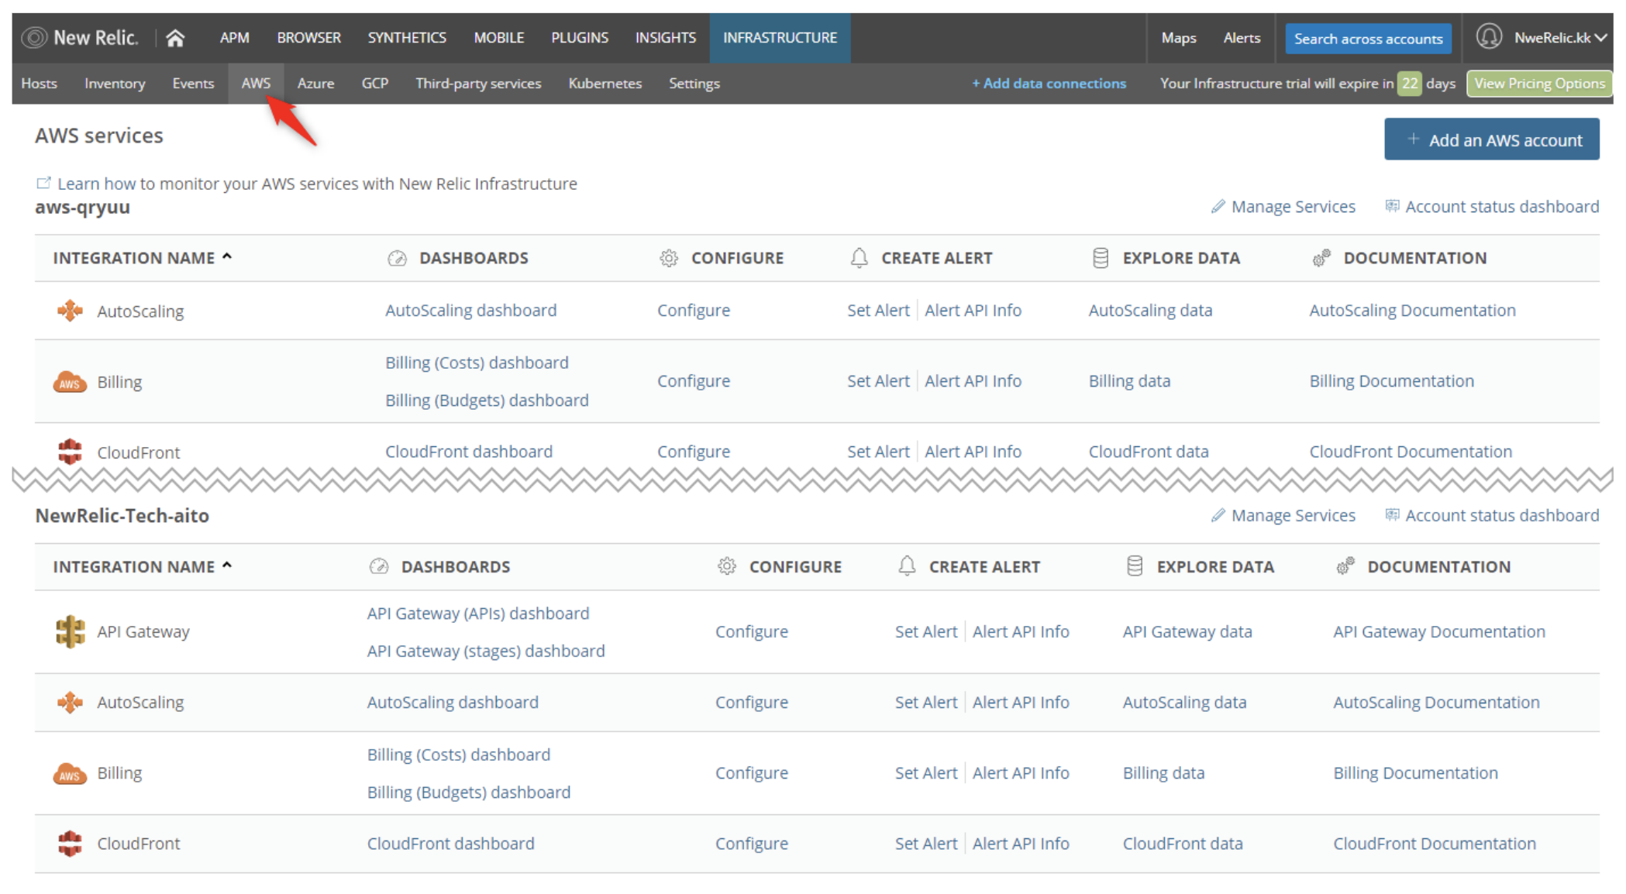The height and width of the screenshot is (894, 1626).
Task: Click Configure in the API Gateway row
Action: point(751,631)
